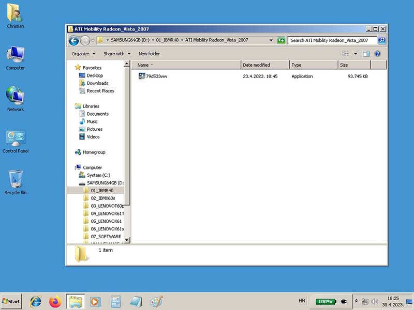The height and width of the screenshot is (310, 414).
Task: Select the 07_SOFTWARE folder in tree
Action: coord(106,237)
